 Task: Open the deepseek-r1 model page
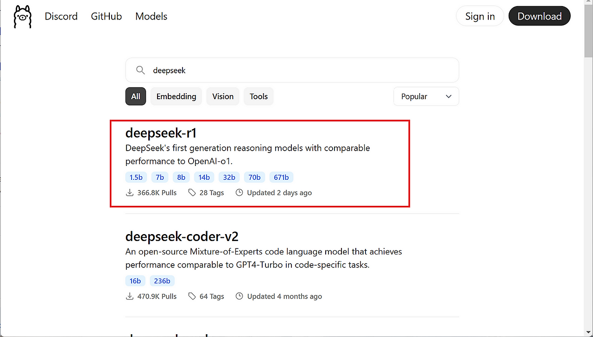click(x=161, y=133)
